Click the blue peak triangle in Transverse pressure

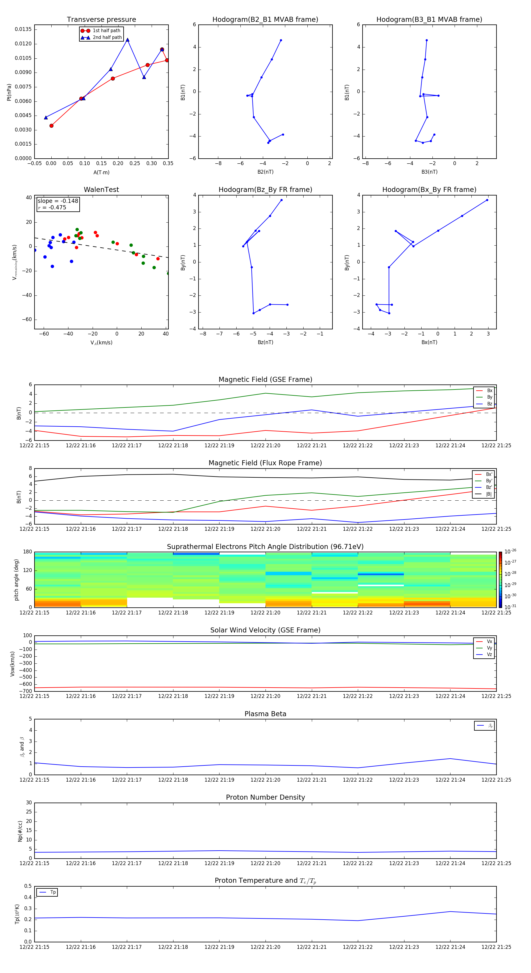click(127, 40)
